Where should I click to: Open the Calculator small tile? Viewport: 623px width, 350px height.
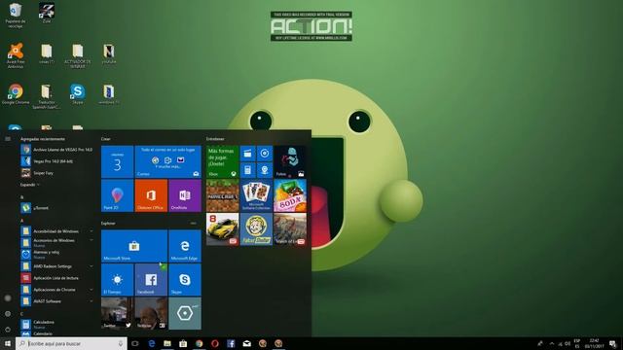[x=247, y=170]
